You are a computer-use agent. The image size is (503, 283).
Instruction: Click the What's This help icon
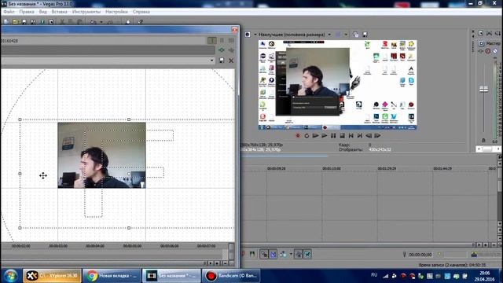click(x=141, y=22)
